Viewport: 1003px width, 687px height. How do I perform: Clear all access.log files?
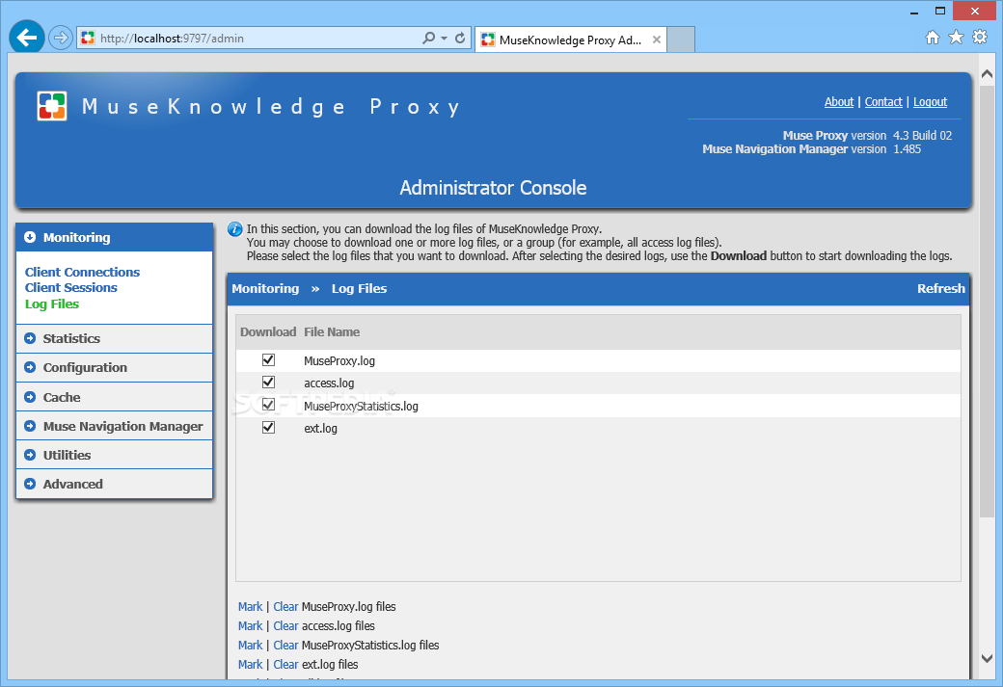pyautogui.click(x=285, y=625)
